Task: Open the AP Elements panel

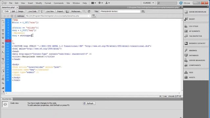Action: (x=196, y=31)
